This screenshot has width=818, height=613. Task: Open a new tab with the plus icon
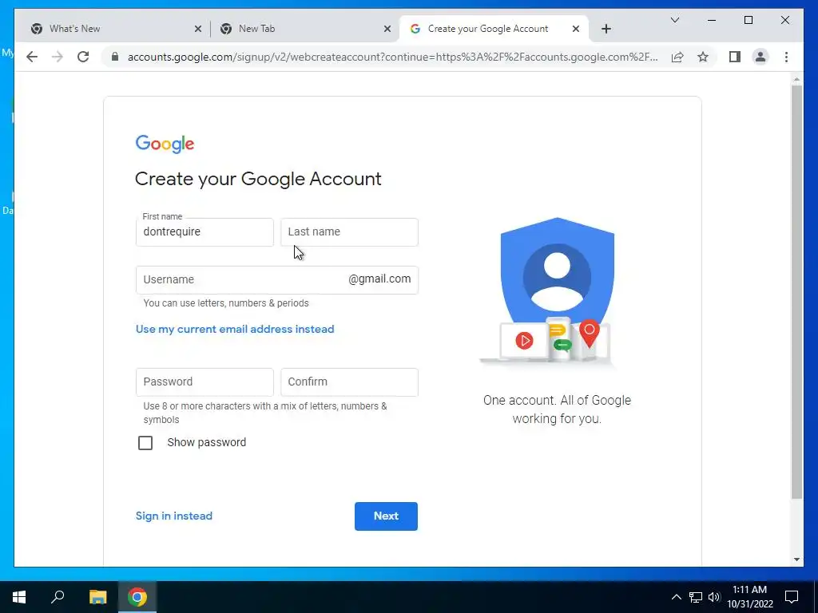pos(606,29)
